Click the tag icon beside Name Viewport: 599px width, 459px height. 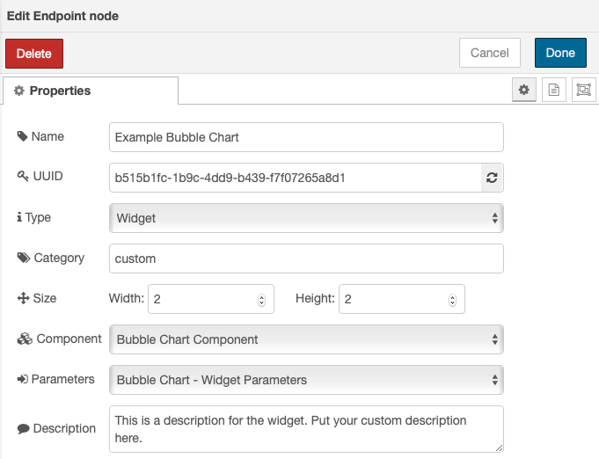click(22, 136)
